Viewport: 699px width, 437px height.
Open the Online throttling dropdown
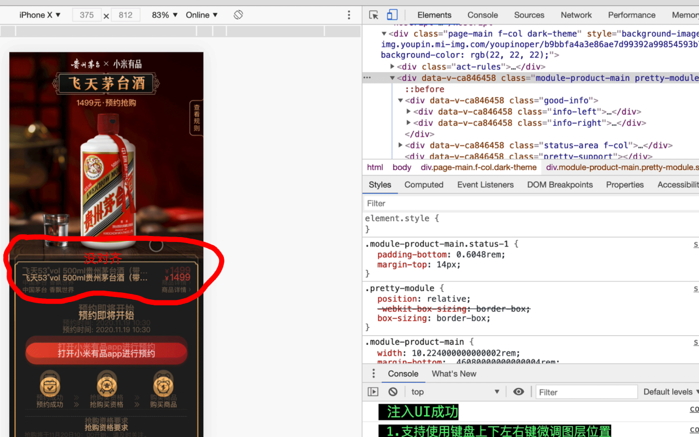(x=202, y=15)
